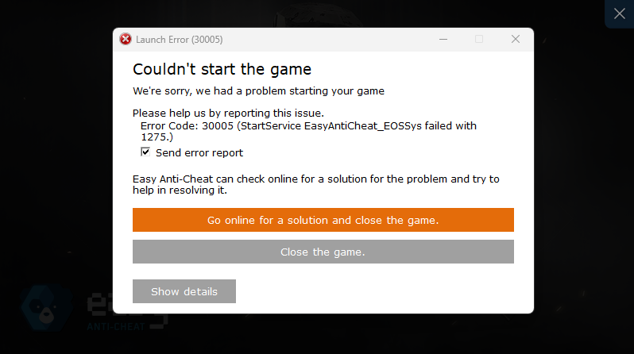
Task: Click 'Please help us by reporting this issue' line
Action: pyautogui.click(x=228, y=113)
